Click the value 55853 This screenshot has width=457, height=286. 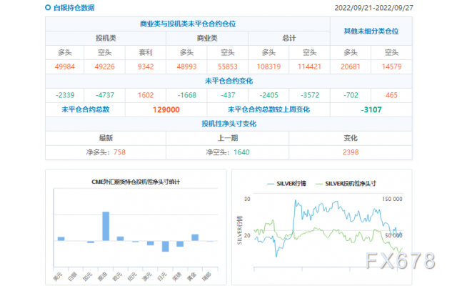(228, 66)
